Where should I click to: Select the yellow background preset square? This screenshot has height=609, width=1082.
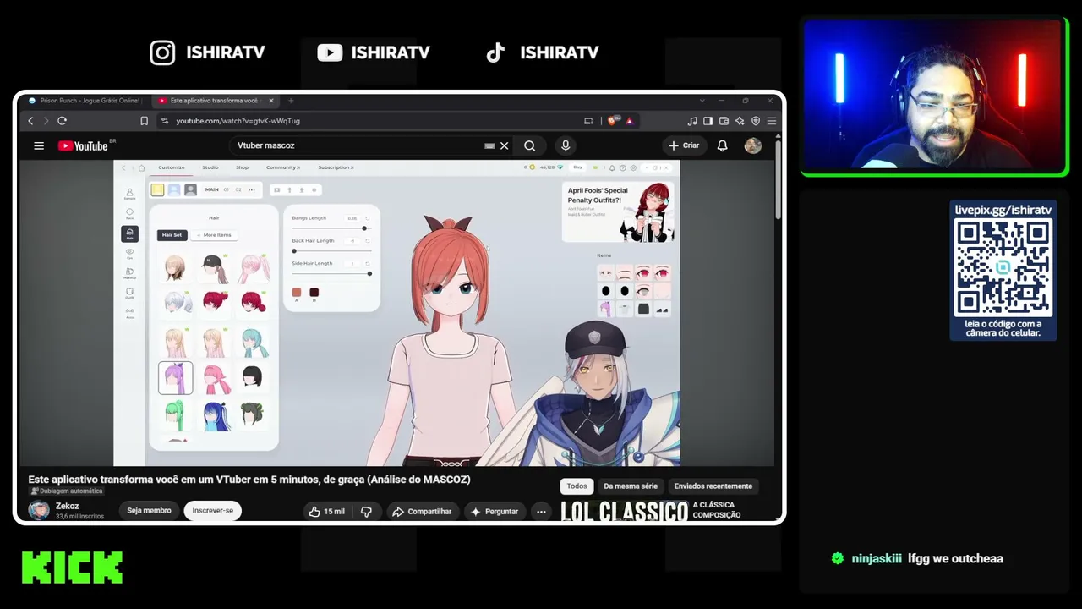pyautogui.click(x=157, y=190)
